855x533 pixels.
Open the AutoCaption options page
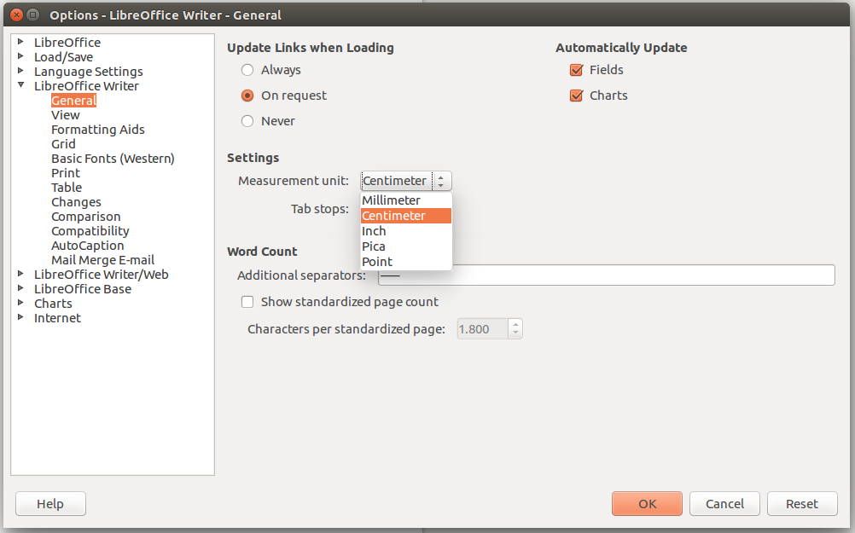(87, 246)
